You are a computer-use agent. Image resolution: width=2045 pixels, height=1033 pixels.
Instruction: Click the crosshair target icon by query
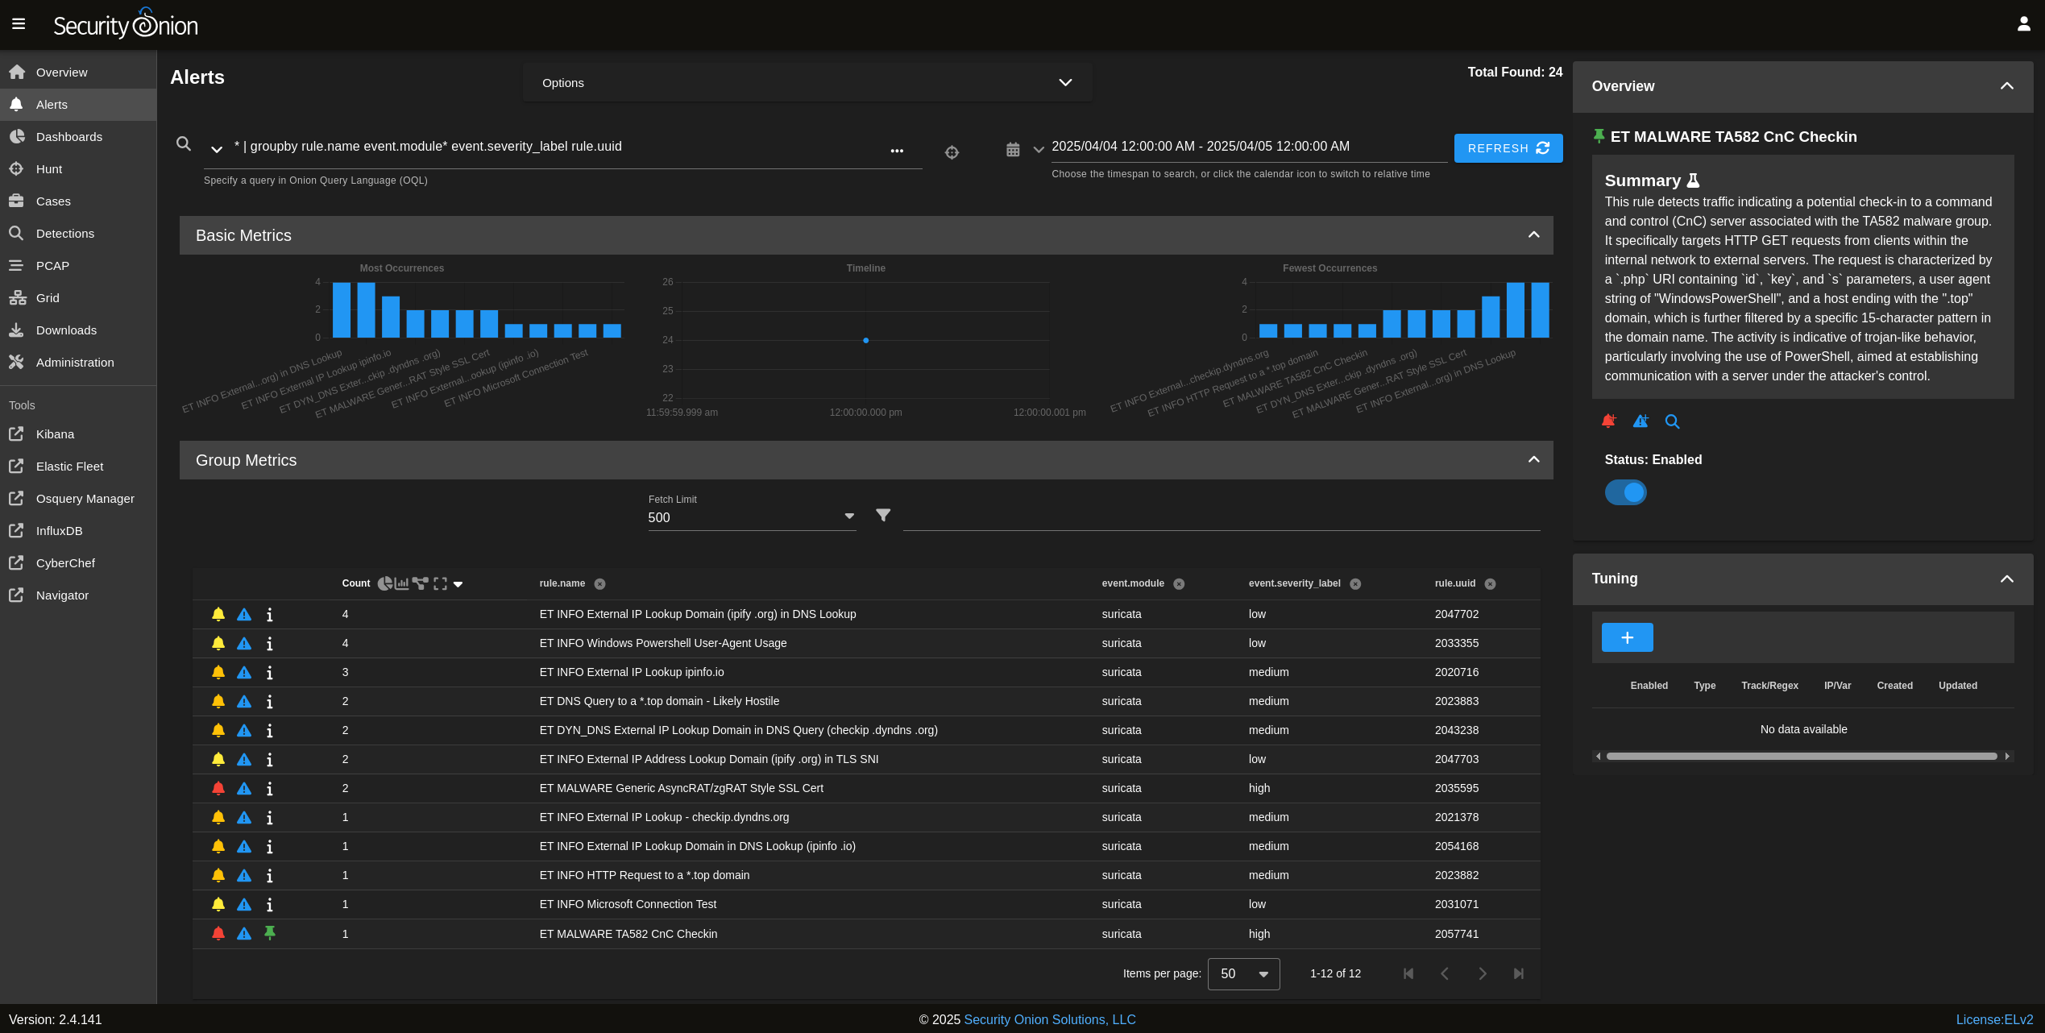point(952,152)
